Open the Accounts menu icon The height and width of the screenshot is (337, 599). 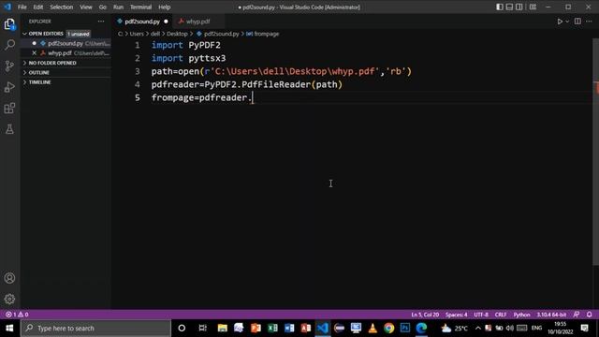click(x=9, y=278)
